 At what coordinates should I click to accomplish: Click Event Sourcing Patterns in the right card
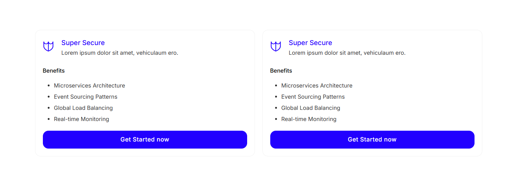click(x=313, y=97)
